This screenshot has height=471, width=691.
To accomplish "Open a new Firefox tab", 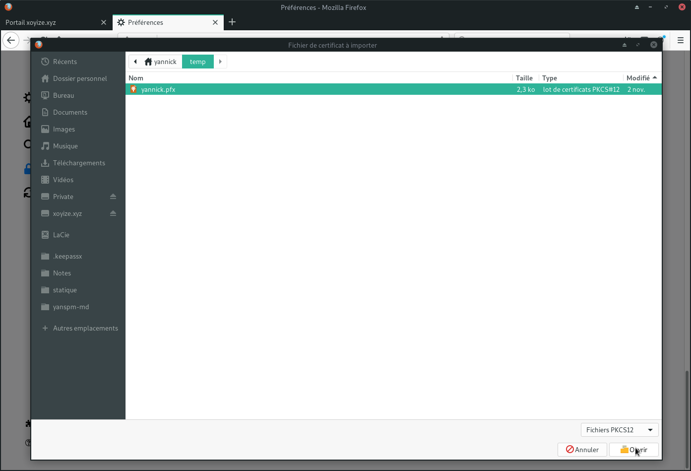I will pyautogui.click(x=232, y=22).
